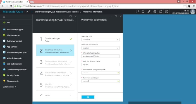Click the SQL-Datenbanken icon

coord(4,64)
